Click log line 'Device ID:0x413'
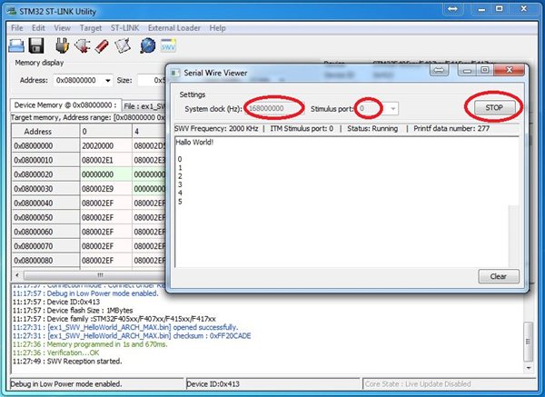 56,302
